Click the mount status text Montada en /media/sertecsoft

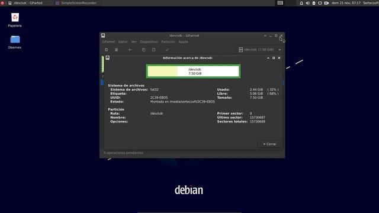point(182,102)
